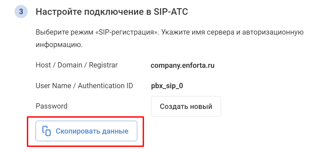The height and width of the screenshot is (152, 319).
Task: Click the step 3 circle badge
Action: point(21,12)
